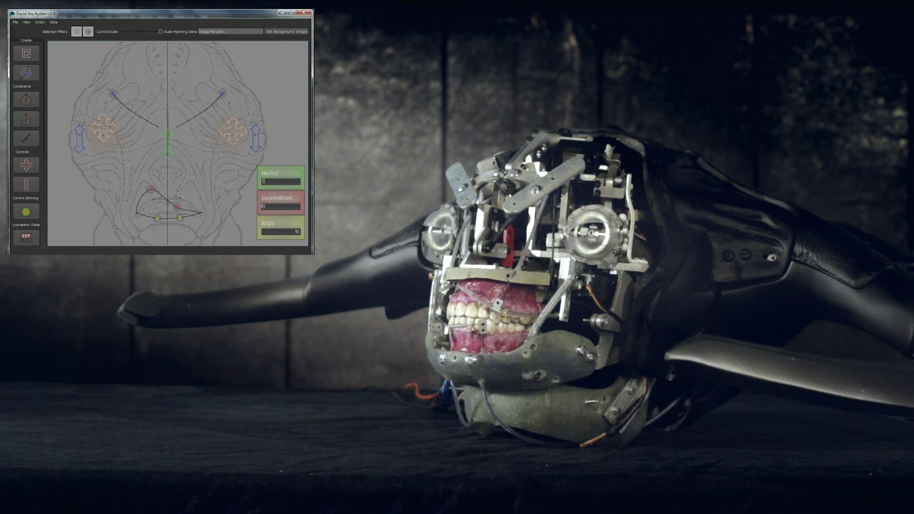This screenshot has height=514, width=914.
Task: Click the EXP expression state button
Action: point(26,238)
